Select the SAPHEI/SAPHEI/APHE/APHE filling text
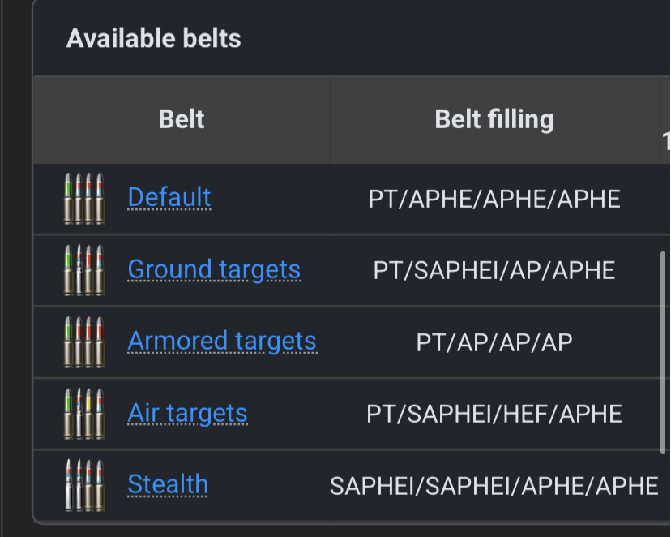This screenshot has width=671, height=537. (494, 485)
